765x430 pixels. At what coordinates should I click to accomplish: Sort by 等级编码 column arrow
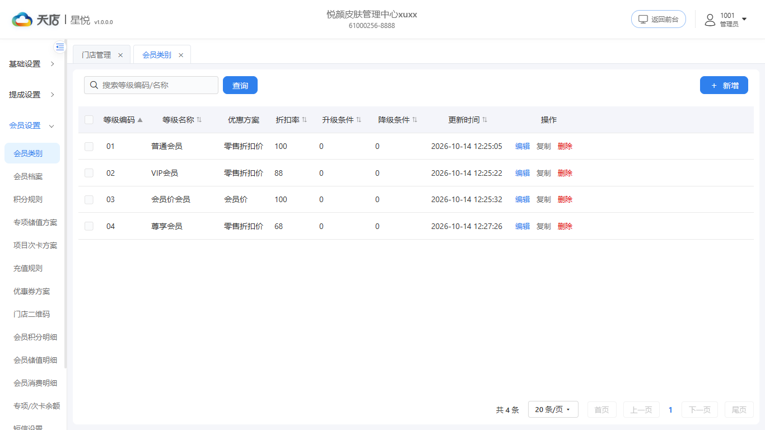click(140, 120)
